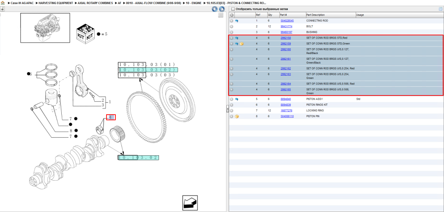The width and height of the screenshot is (444, 212).
Task: Add CONNECTING ROD via its circle icon
Action: point(231,21)
